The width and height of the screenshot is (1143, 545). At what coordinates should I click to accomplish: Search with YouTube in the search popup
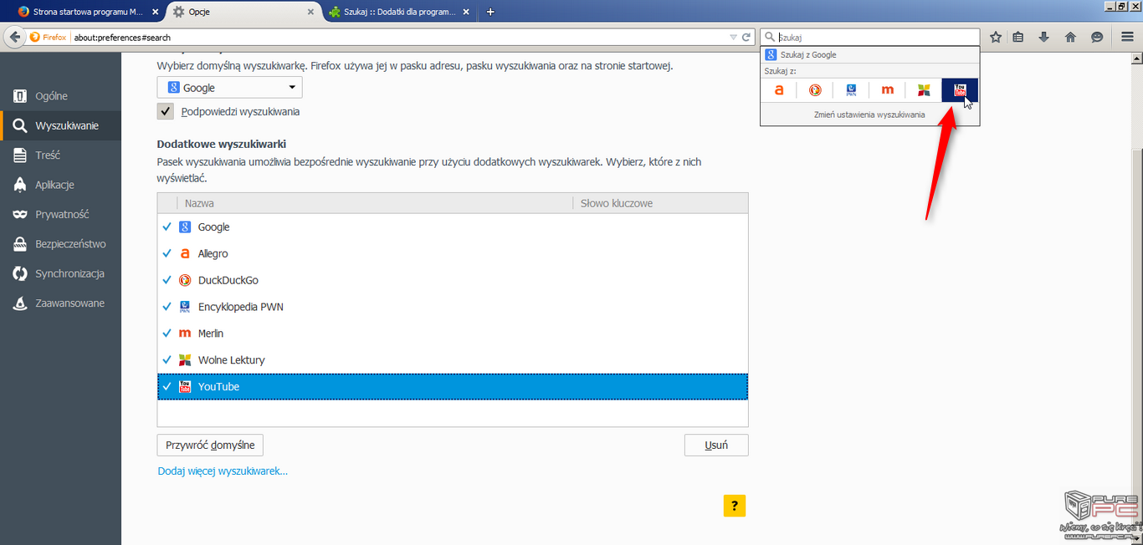[x=960, y=90]
